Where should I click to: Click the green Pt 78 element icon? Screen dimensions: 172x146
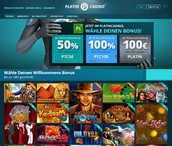point(78,29)
